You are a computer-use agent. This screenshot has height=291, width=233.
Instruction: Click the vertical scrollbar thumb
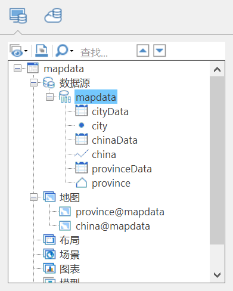(217, 160)
